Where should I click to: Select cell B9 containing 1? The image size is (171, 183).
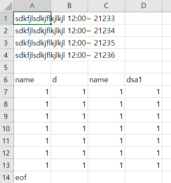point(69,116)
